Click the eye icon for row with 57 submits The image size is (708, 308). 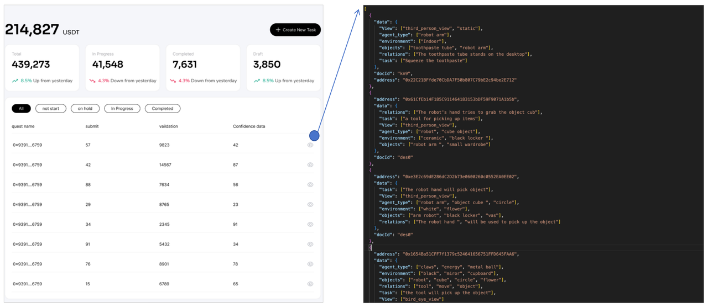[310, 145]
